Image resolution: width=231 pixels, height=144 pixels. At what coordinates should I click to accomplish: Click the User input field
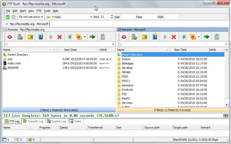click(x=128, y=17)
